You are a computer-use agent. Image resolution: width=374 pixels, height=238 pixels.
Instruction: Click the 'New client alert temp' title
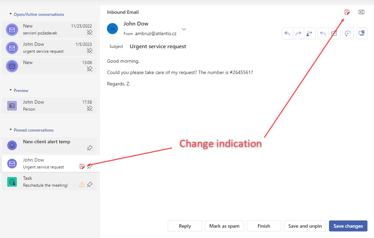tap(47, 142)
